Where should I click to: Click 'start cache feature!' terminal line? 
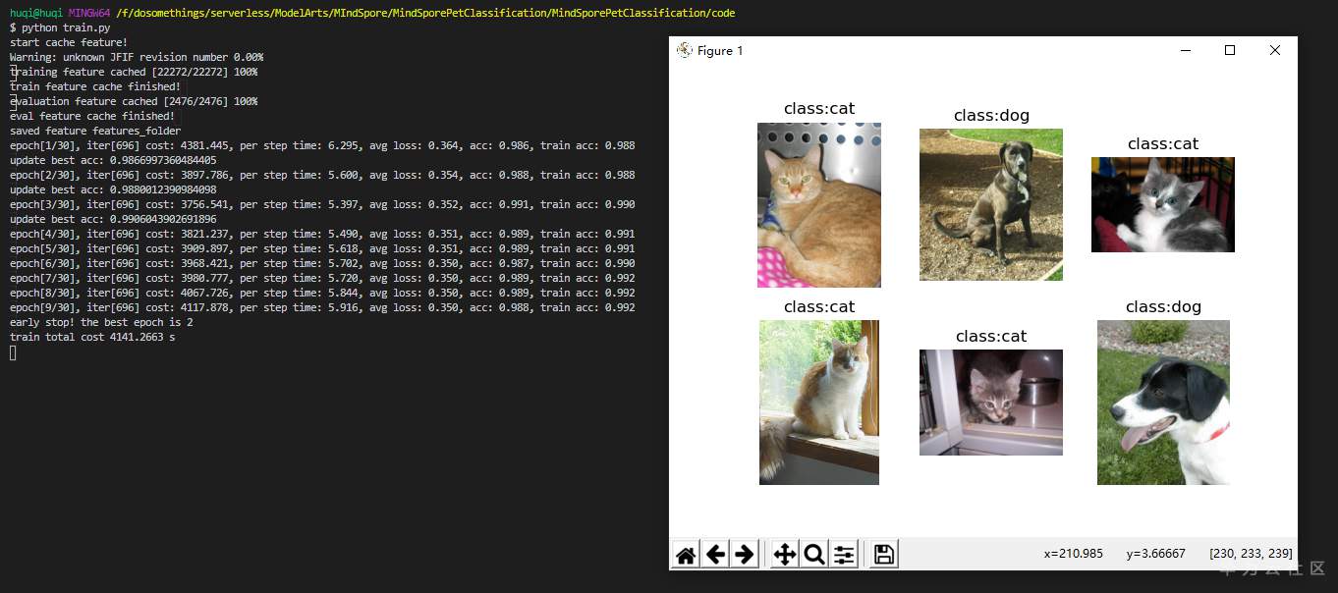[x=69, y=42]
